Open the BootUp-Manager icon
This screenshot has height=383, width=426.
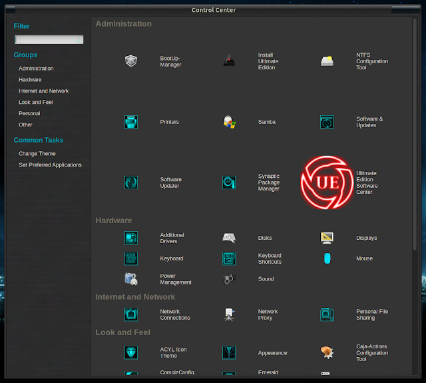(130, 61)
